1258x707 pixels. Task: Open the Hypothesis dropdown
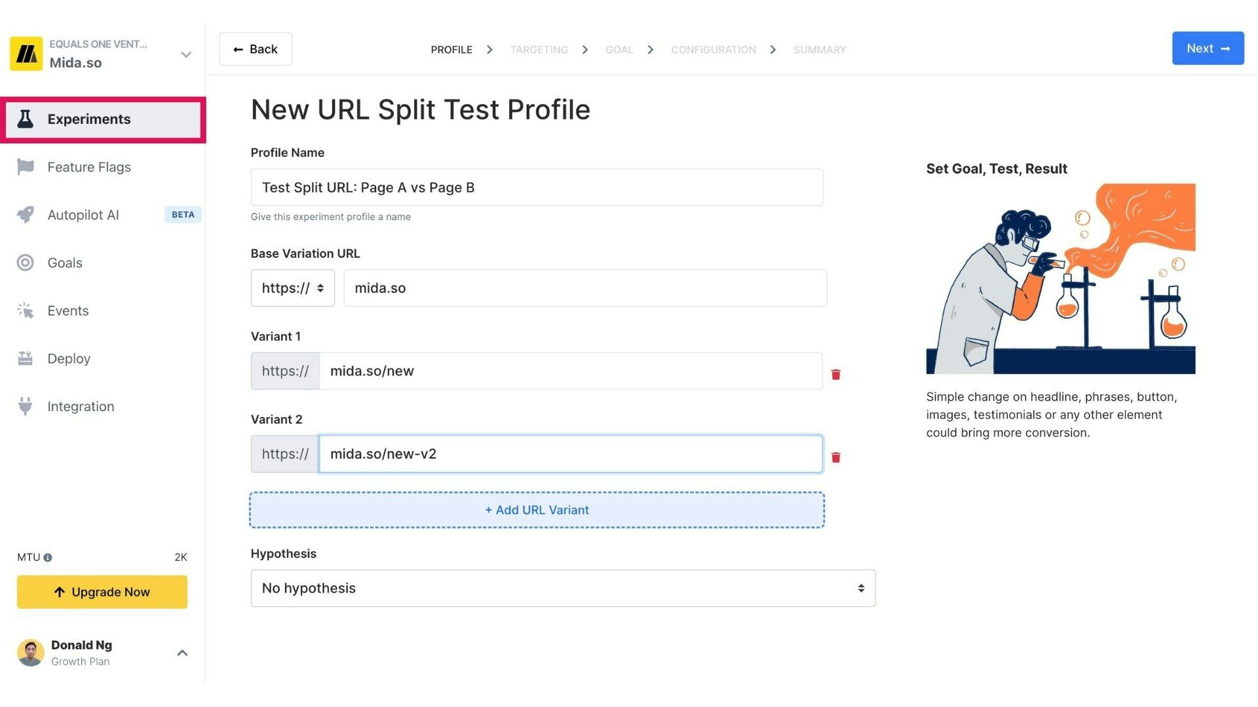tap(562, 588)
